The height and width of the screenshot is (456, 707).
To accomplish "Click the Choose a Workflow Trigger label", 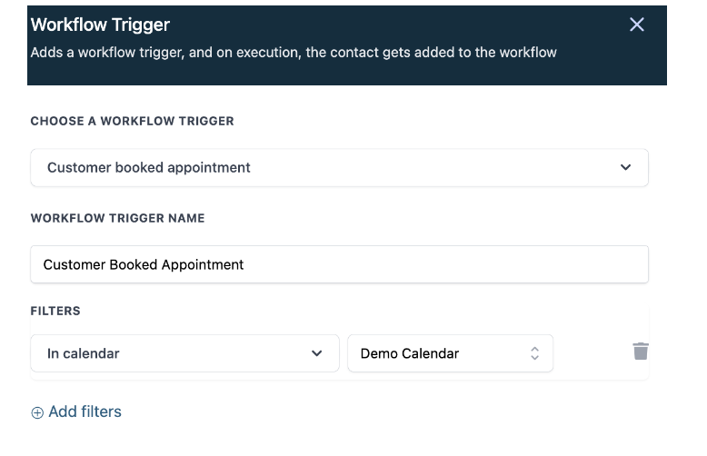I will point(132,121).
